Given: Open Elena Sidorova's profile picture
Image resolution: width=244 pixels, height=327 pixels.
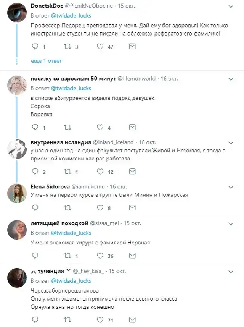Looking at the screenshot, I should tap(17, 193).
